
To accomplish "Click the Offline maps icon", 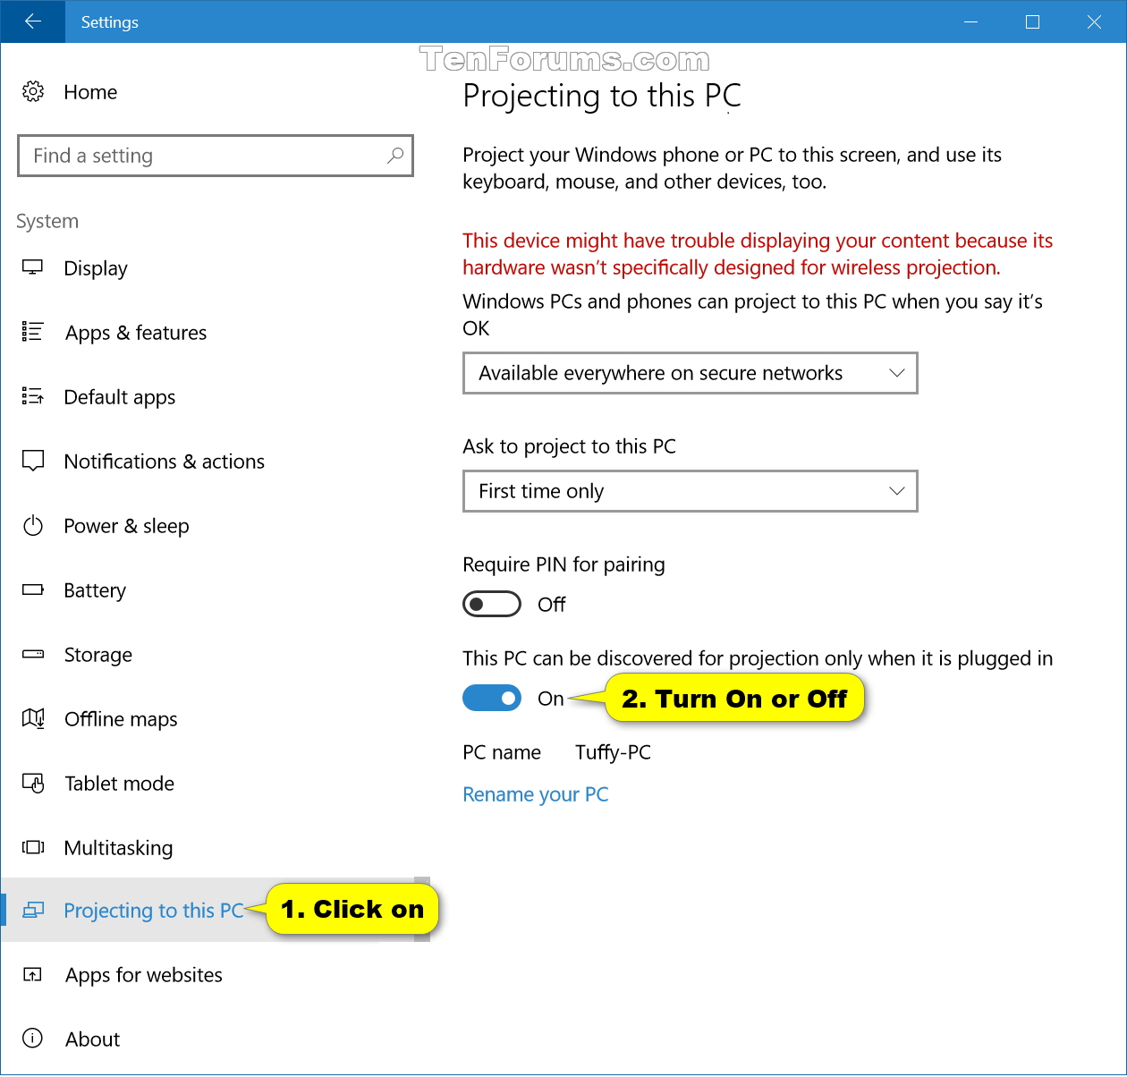I will tap(33, 718).
